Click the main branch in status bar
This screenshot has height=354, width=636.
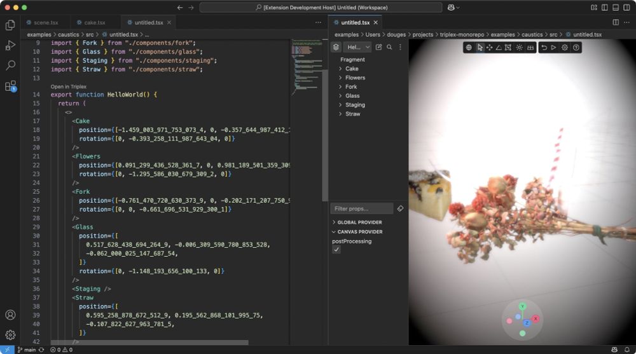[x=27, y=350]
